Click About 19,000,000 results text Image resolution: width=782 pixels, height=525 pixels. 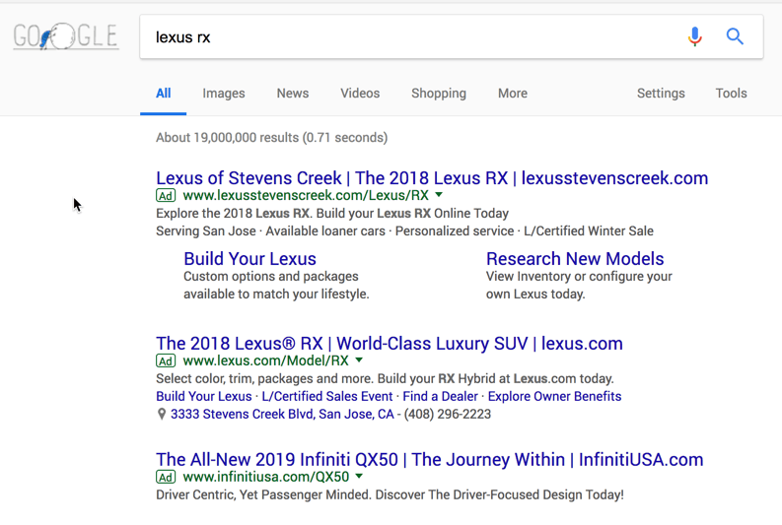click(272, 138)
